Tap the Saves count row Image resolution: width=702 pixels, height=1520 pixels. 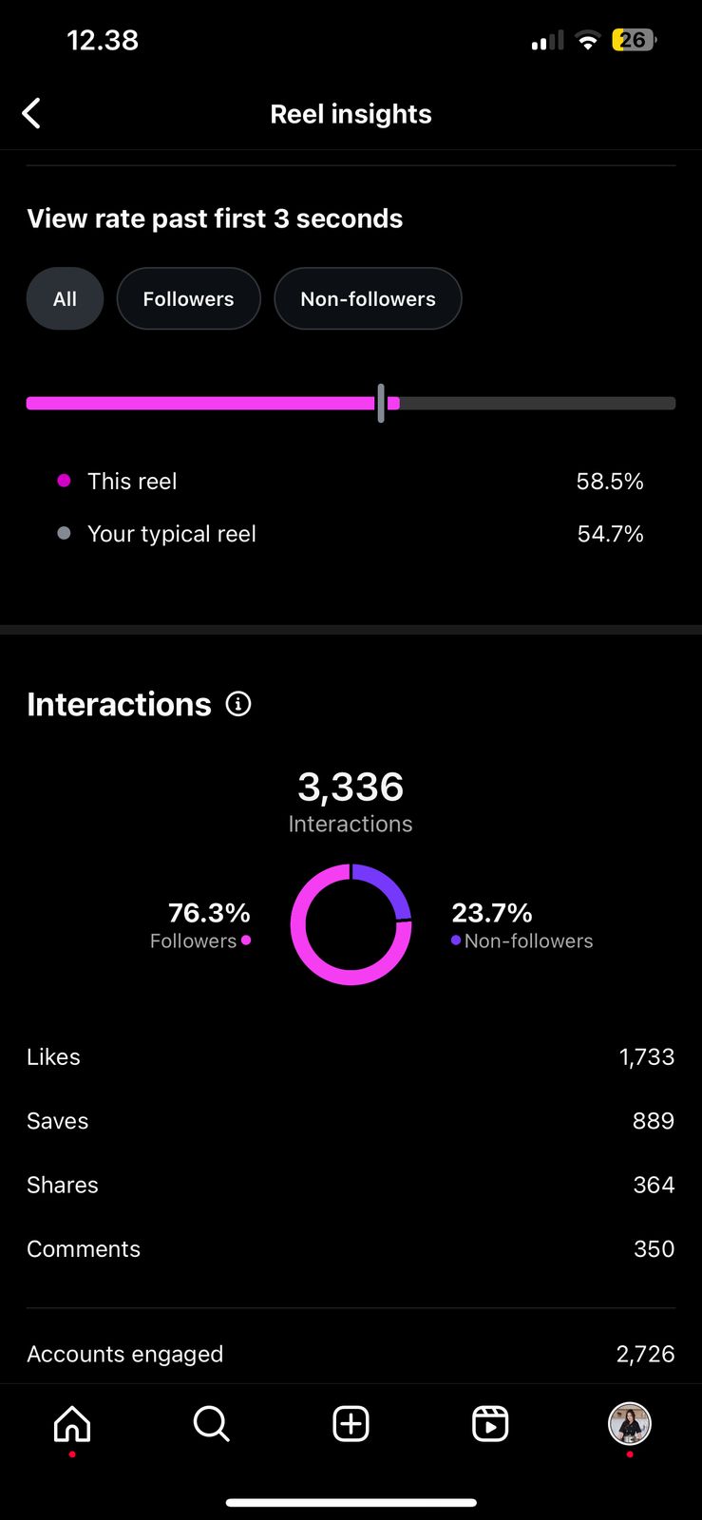coord(351,1121)
